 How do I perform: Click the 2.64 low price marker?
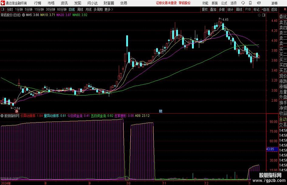[17, 108]
